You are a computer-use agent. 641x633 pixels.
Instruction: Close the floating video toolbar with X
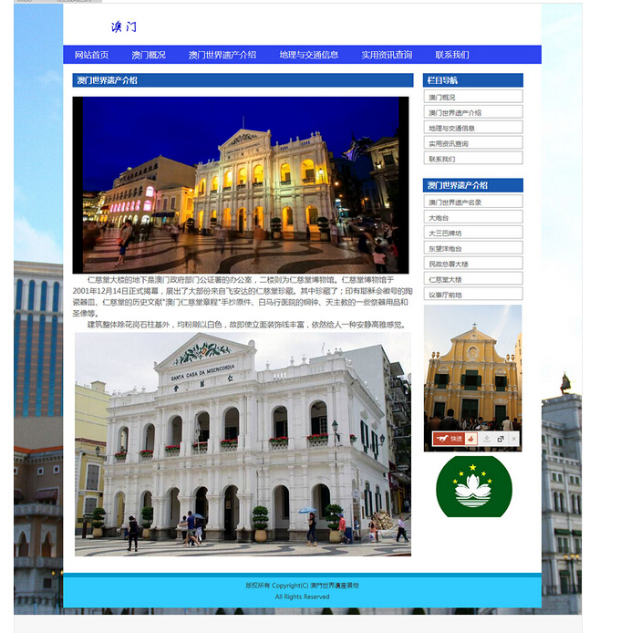tap(513, 439)
